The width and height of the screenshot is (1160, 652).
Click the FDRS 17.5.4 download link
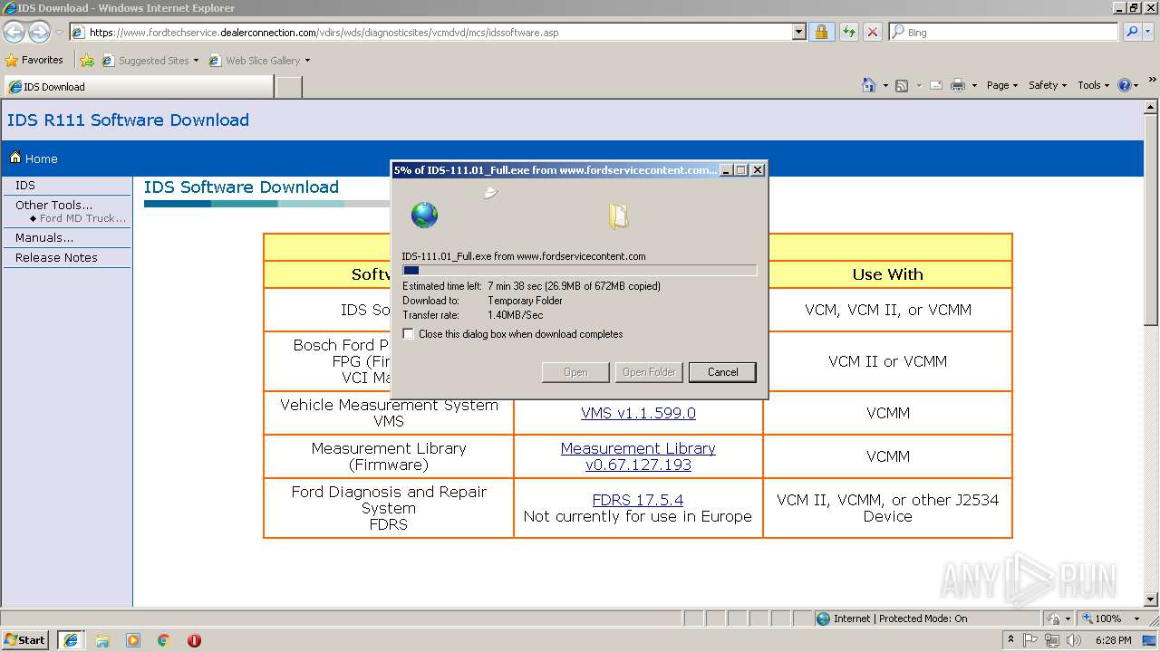click(638, 500)
